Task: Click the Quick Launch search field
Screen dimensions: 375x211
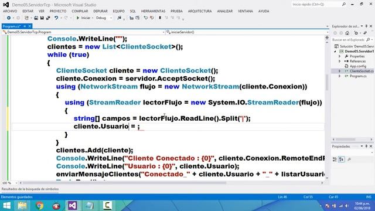Action: [x=316, y=4]
